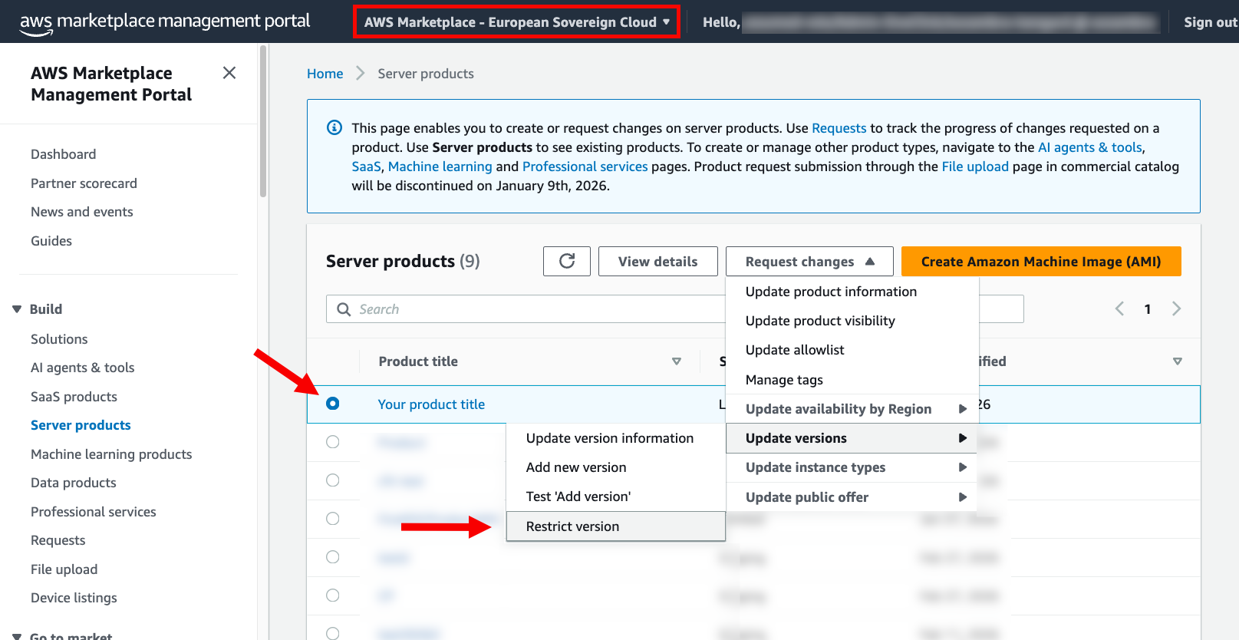
Task: Open the Requests link in the banner
Action: (839, 128)
